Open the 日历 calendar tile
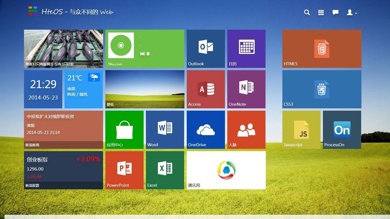Screen dimensions: 390x219 click(x=246, y=48)
